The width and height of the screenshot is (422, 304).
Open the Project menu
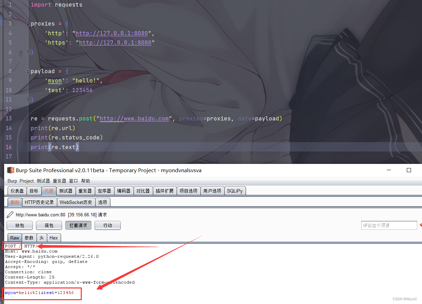click(x=27, y=181)
